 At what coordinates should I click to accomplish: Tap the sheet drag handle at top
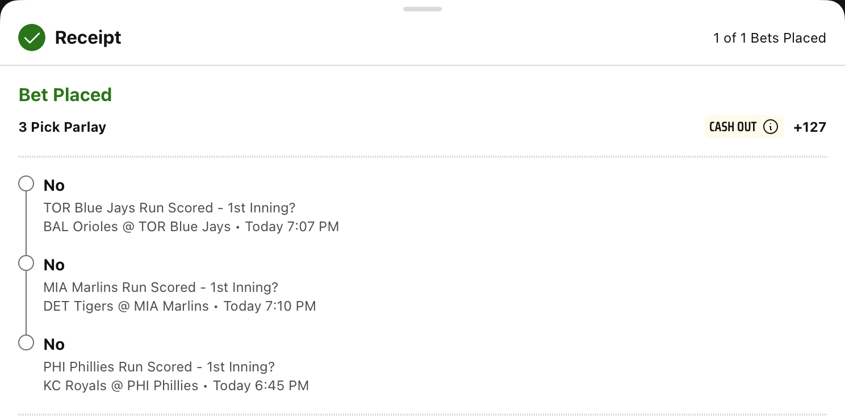[x=422, y=9]
